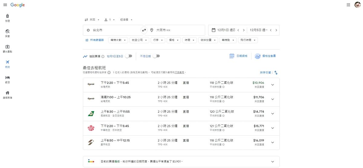Expand the low-price insight panel
The image size is (363, 168).
point(273,162)
